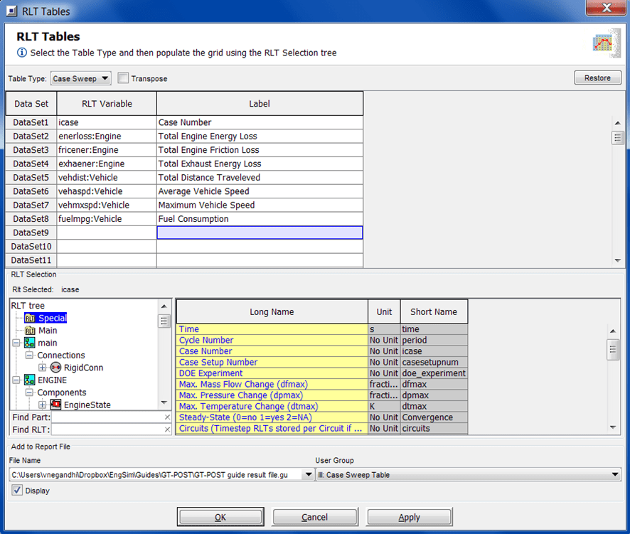The width and height of the screenshot is (630, 534).
Task: Click the Long Name column header
Action: click(272, 312)
